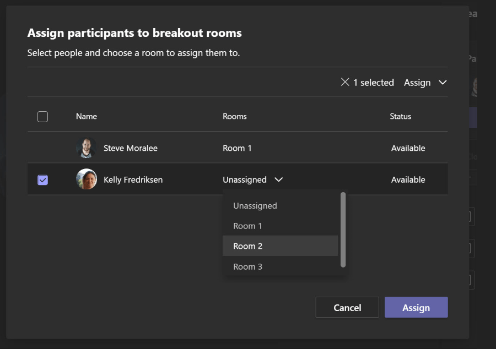The width and height of the screenshot is (496, 349).
Task: Click the X icon beside "1 selected"
Action: 345,82
